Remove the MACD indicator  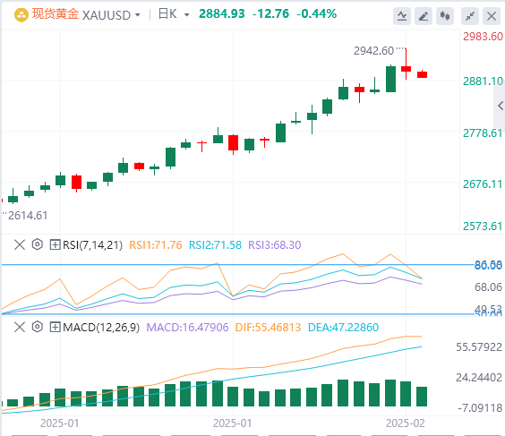pyautogui.click(x=20, y=327)
